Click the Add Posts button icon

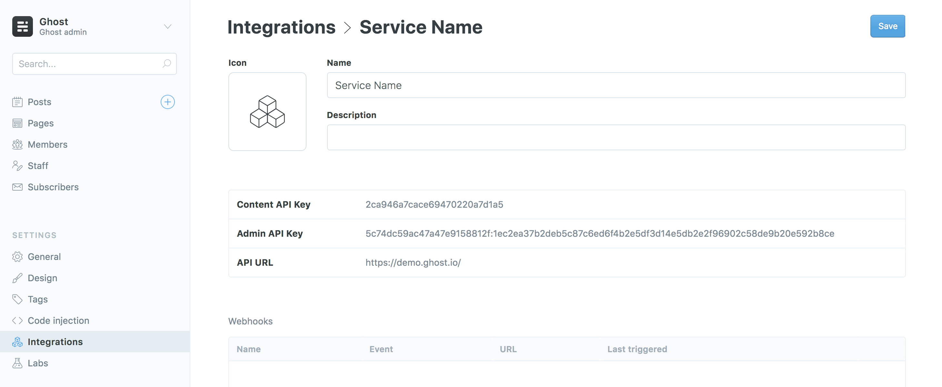pyautogui.click(x=168, y=101)
